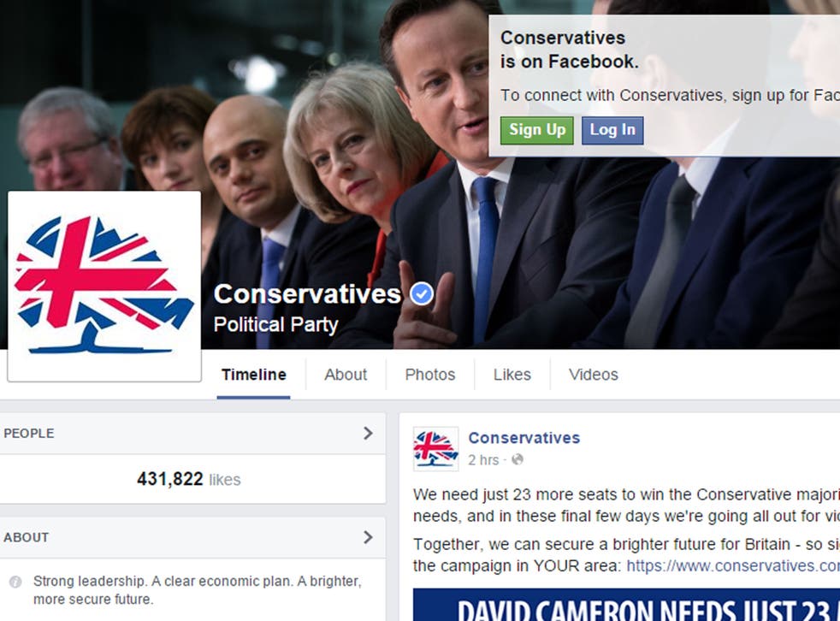
Task: Switch to the Timeline tab
Action: (x=253, y=375)
